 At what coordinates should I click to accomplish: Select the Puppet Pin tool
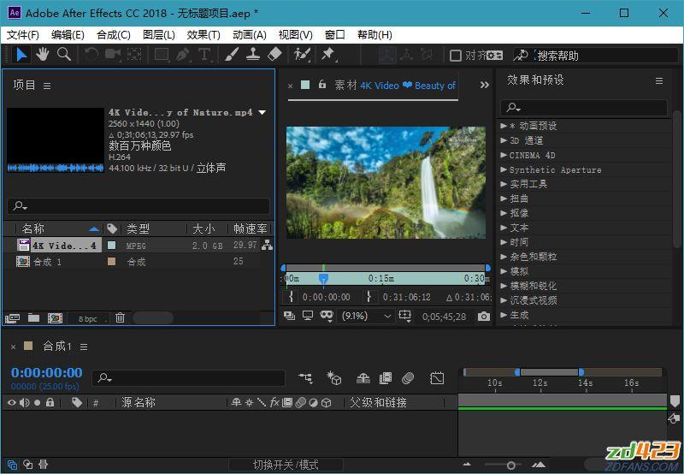pos(327,55)
